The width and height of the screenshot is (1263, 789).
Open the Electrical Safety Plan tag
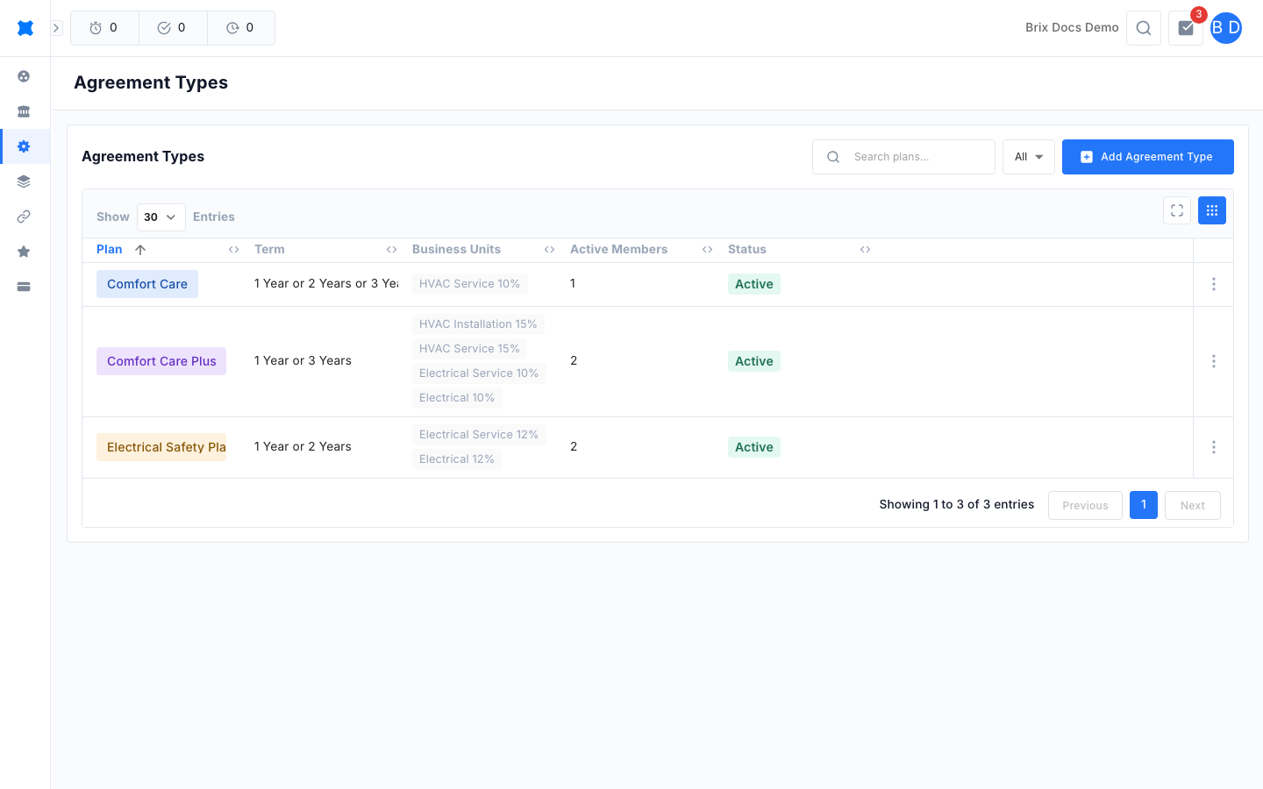161,447
